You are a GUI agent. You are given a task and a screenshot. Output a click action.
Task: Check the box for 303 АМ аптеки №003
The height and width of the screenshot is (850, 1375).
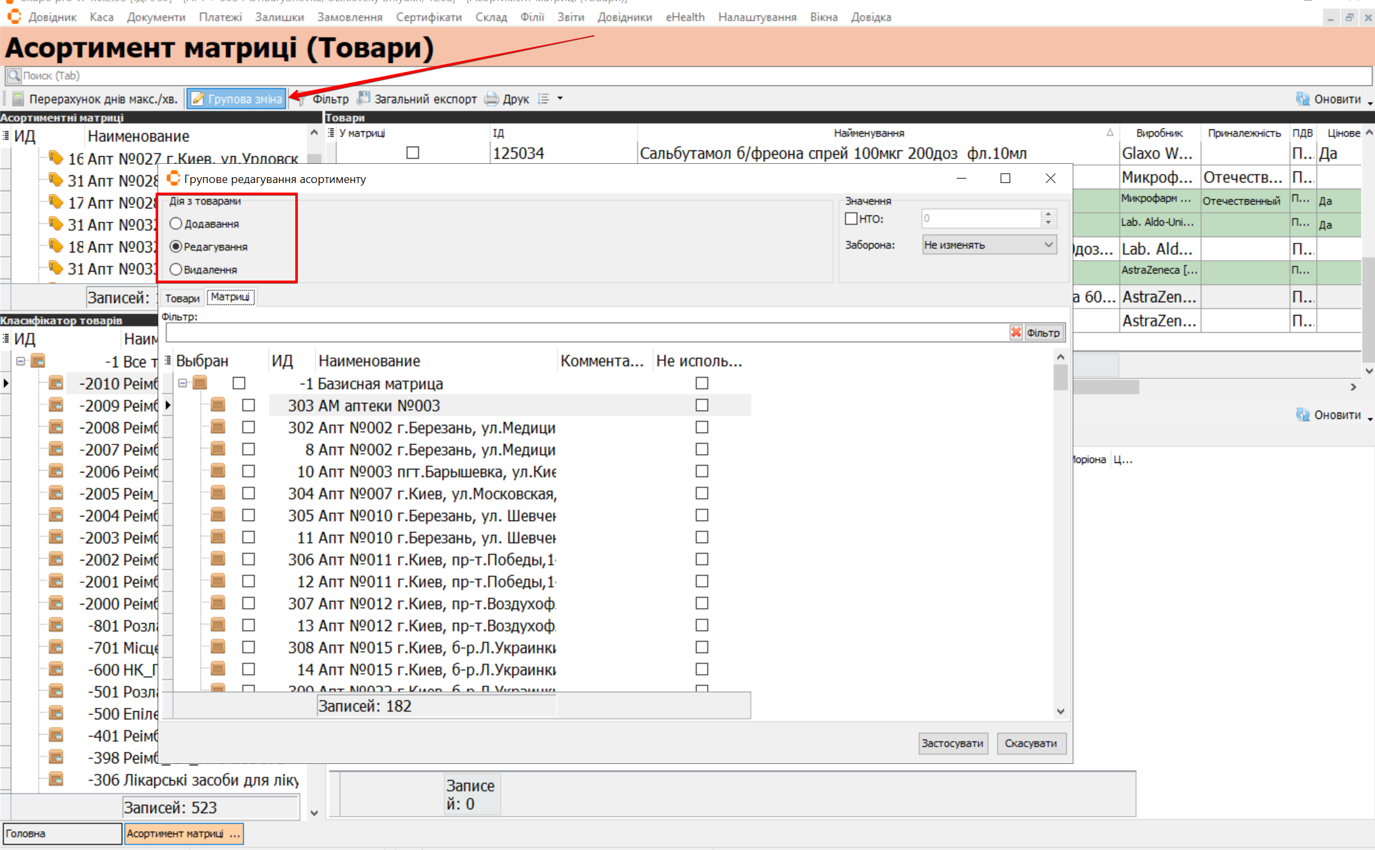coord(249,406)
